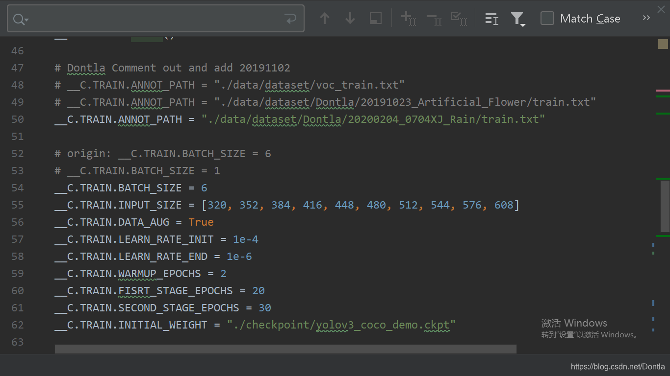
Task: Click the voc_train.txt commented path
Action: click(309, 85)
